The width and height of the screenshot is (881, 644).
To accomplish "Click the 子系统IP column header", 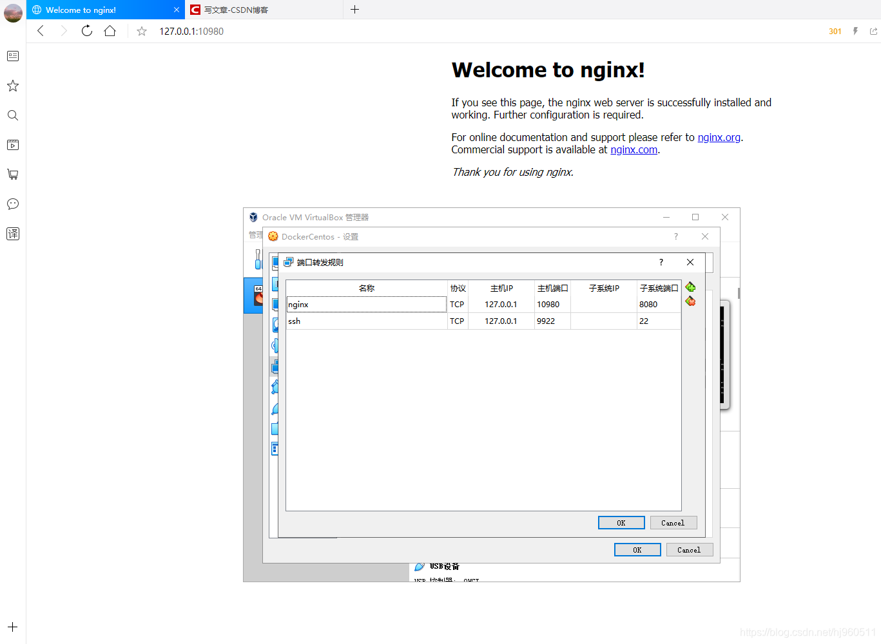I will [x=604, y=288].
